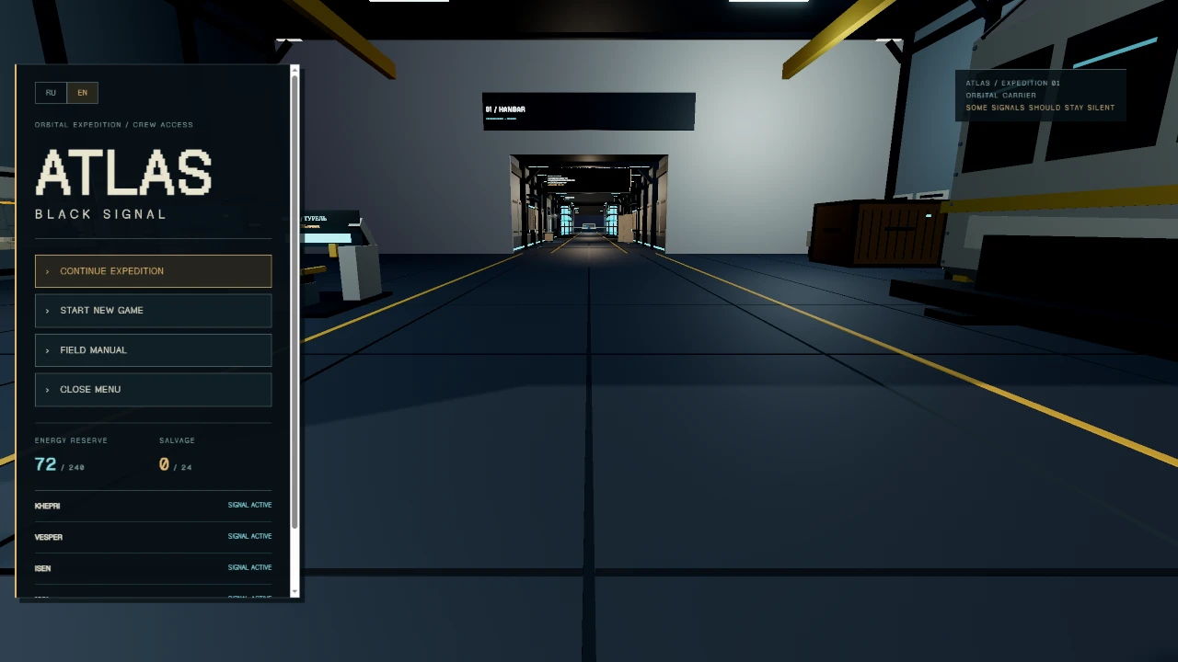Viewport: 1178px width, 662px height.
Task: Click Signal Active status for KHEPRI
Action: pos(249,505)
